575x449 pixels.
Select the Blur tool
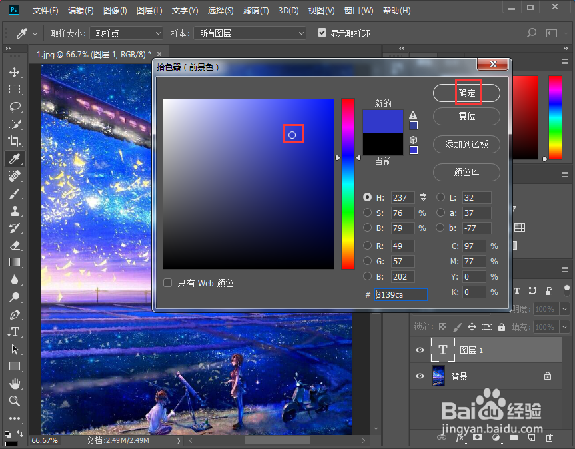(x=14, y=280)
